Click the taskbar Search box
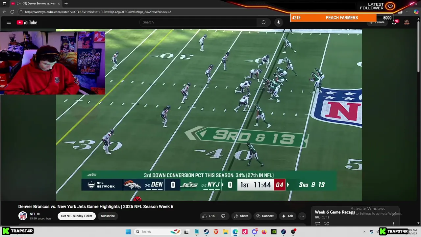This screenshot has height=237, width=421. 157,232
